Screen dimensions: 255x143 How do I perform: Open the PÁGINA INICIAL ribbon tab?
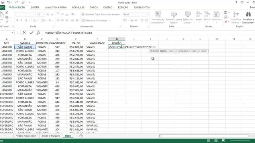coord(17,8)
